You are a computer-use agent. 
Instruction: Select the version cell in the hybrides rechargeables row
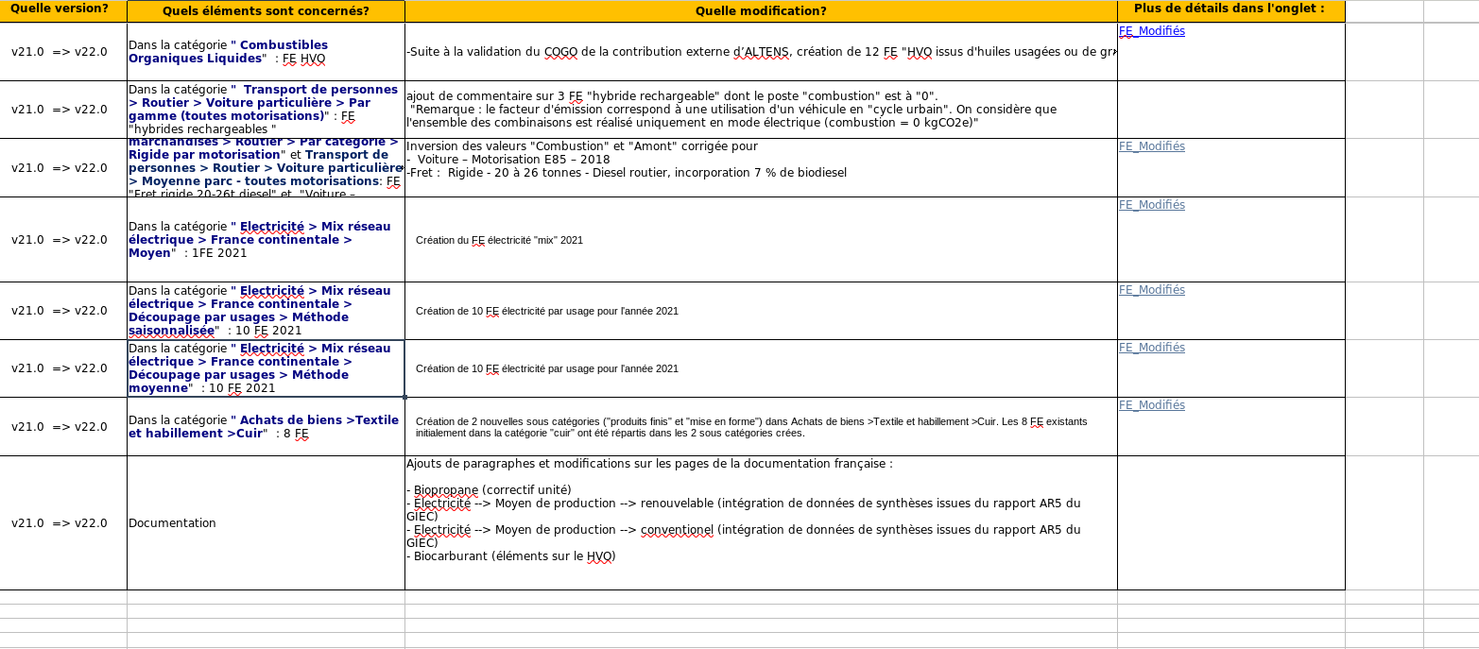click(x=63, y=110)
